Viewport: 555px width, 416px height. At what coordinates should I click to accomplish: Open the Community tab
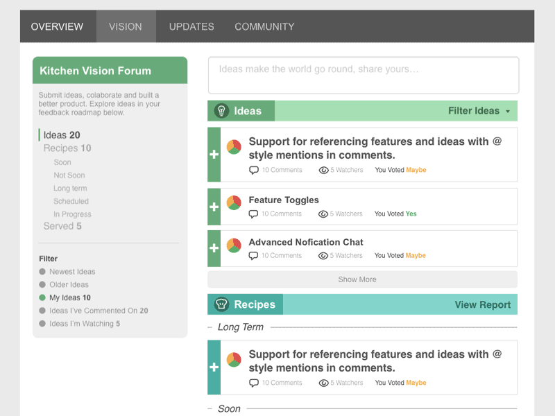[264, 26]
